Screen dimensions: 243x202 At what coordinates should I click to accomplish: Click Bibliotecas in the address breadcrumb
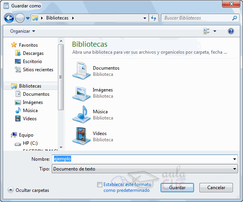(58, 18)
